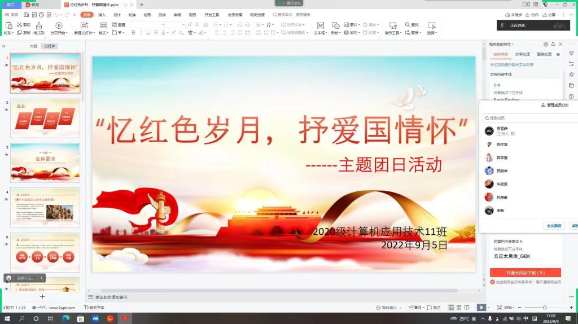Toggle bold text formatting
This screenshot has height=324, width=578.
click(133, 33)
